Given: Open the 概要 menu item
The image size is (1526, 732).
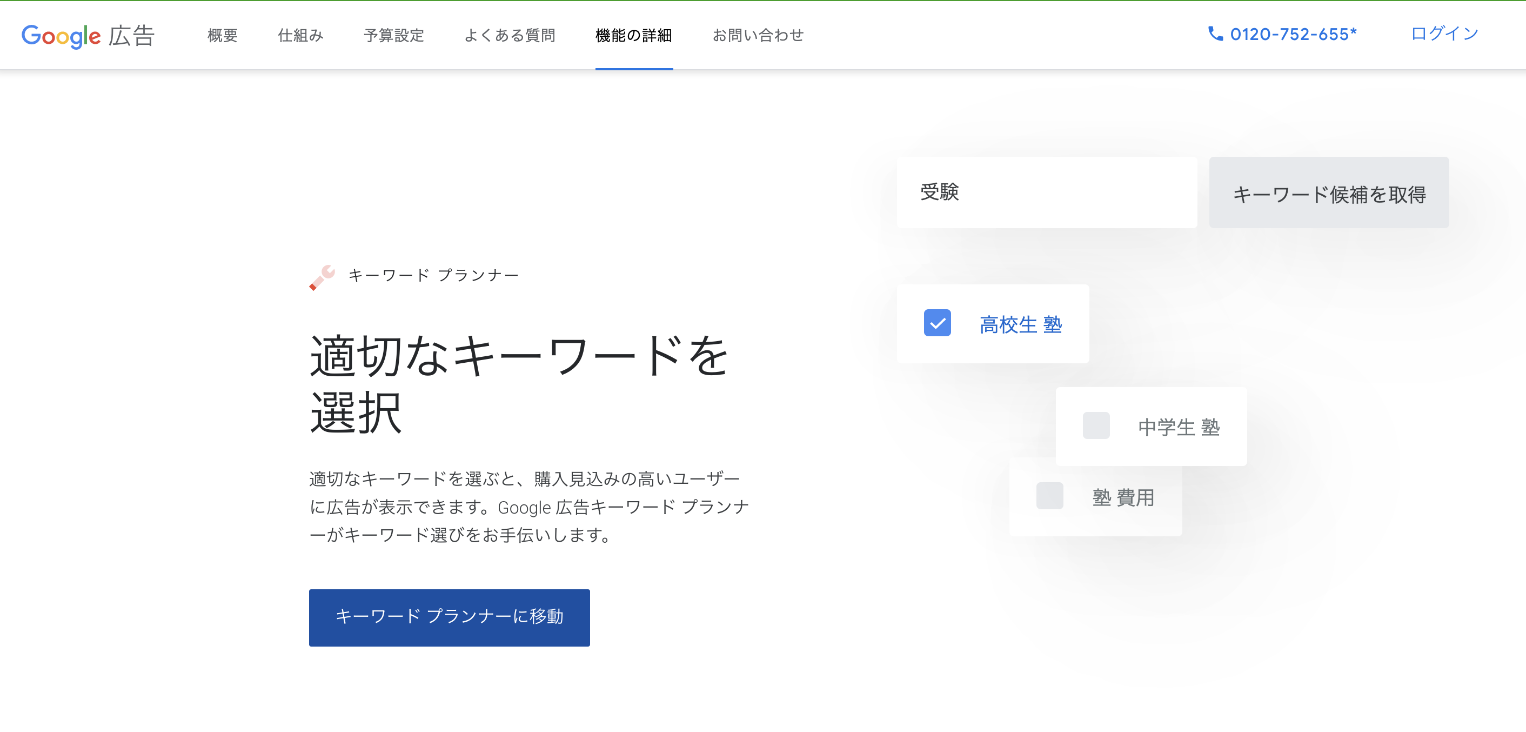Looking at the screenshot, I should pyautogui.click(x=222, y=36).
